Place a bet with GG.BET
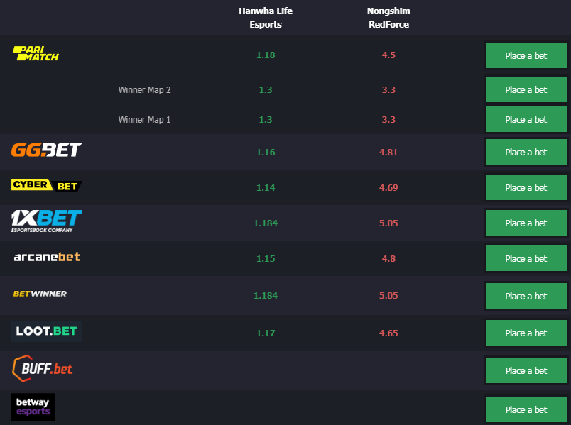Screen dimensions: 571x425 point(526,152)
